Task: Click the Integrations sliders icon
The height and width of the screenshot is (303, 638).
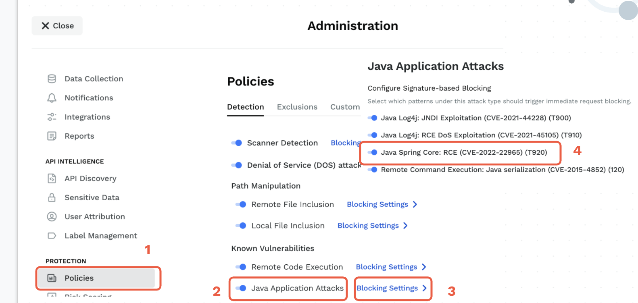Action: pyautogui.click(x=52, y=117)
